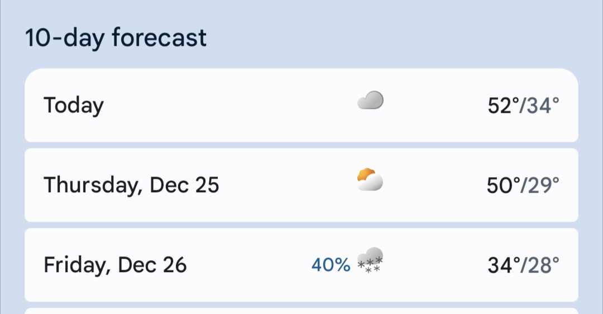Expand the Thursday, Dec 25 forecast row

tap(279, 185)
